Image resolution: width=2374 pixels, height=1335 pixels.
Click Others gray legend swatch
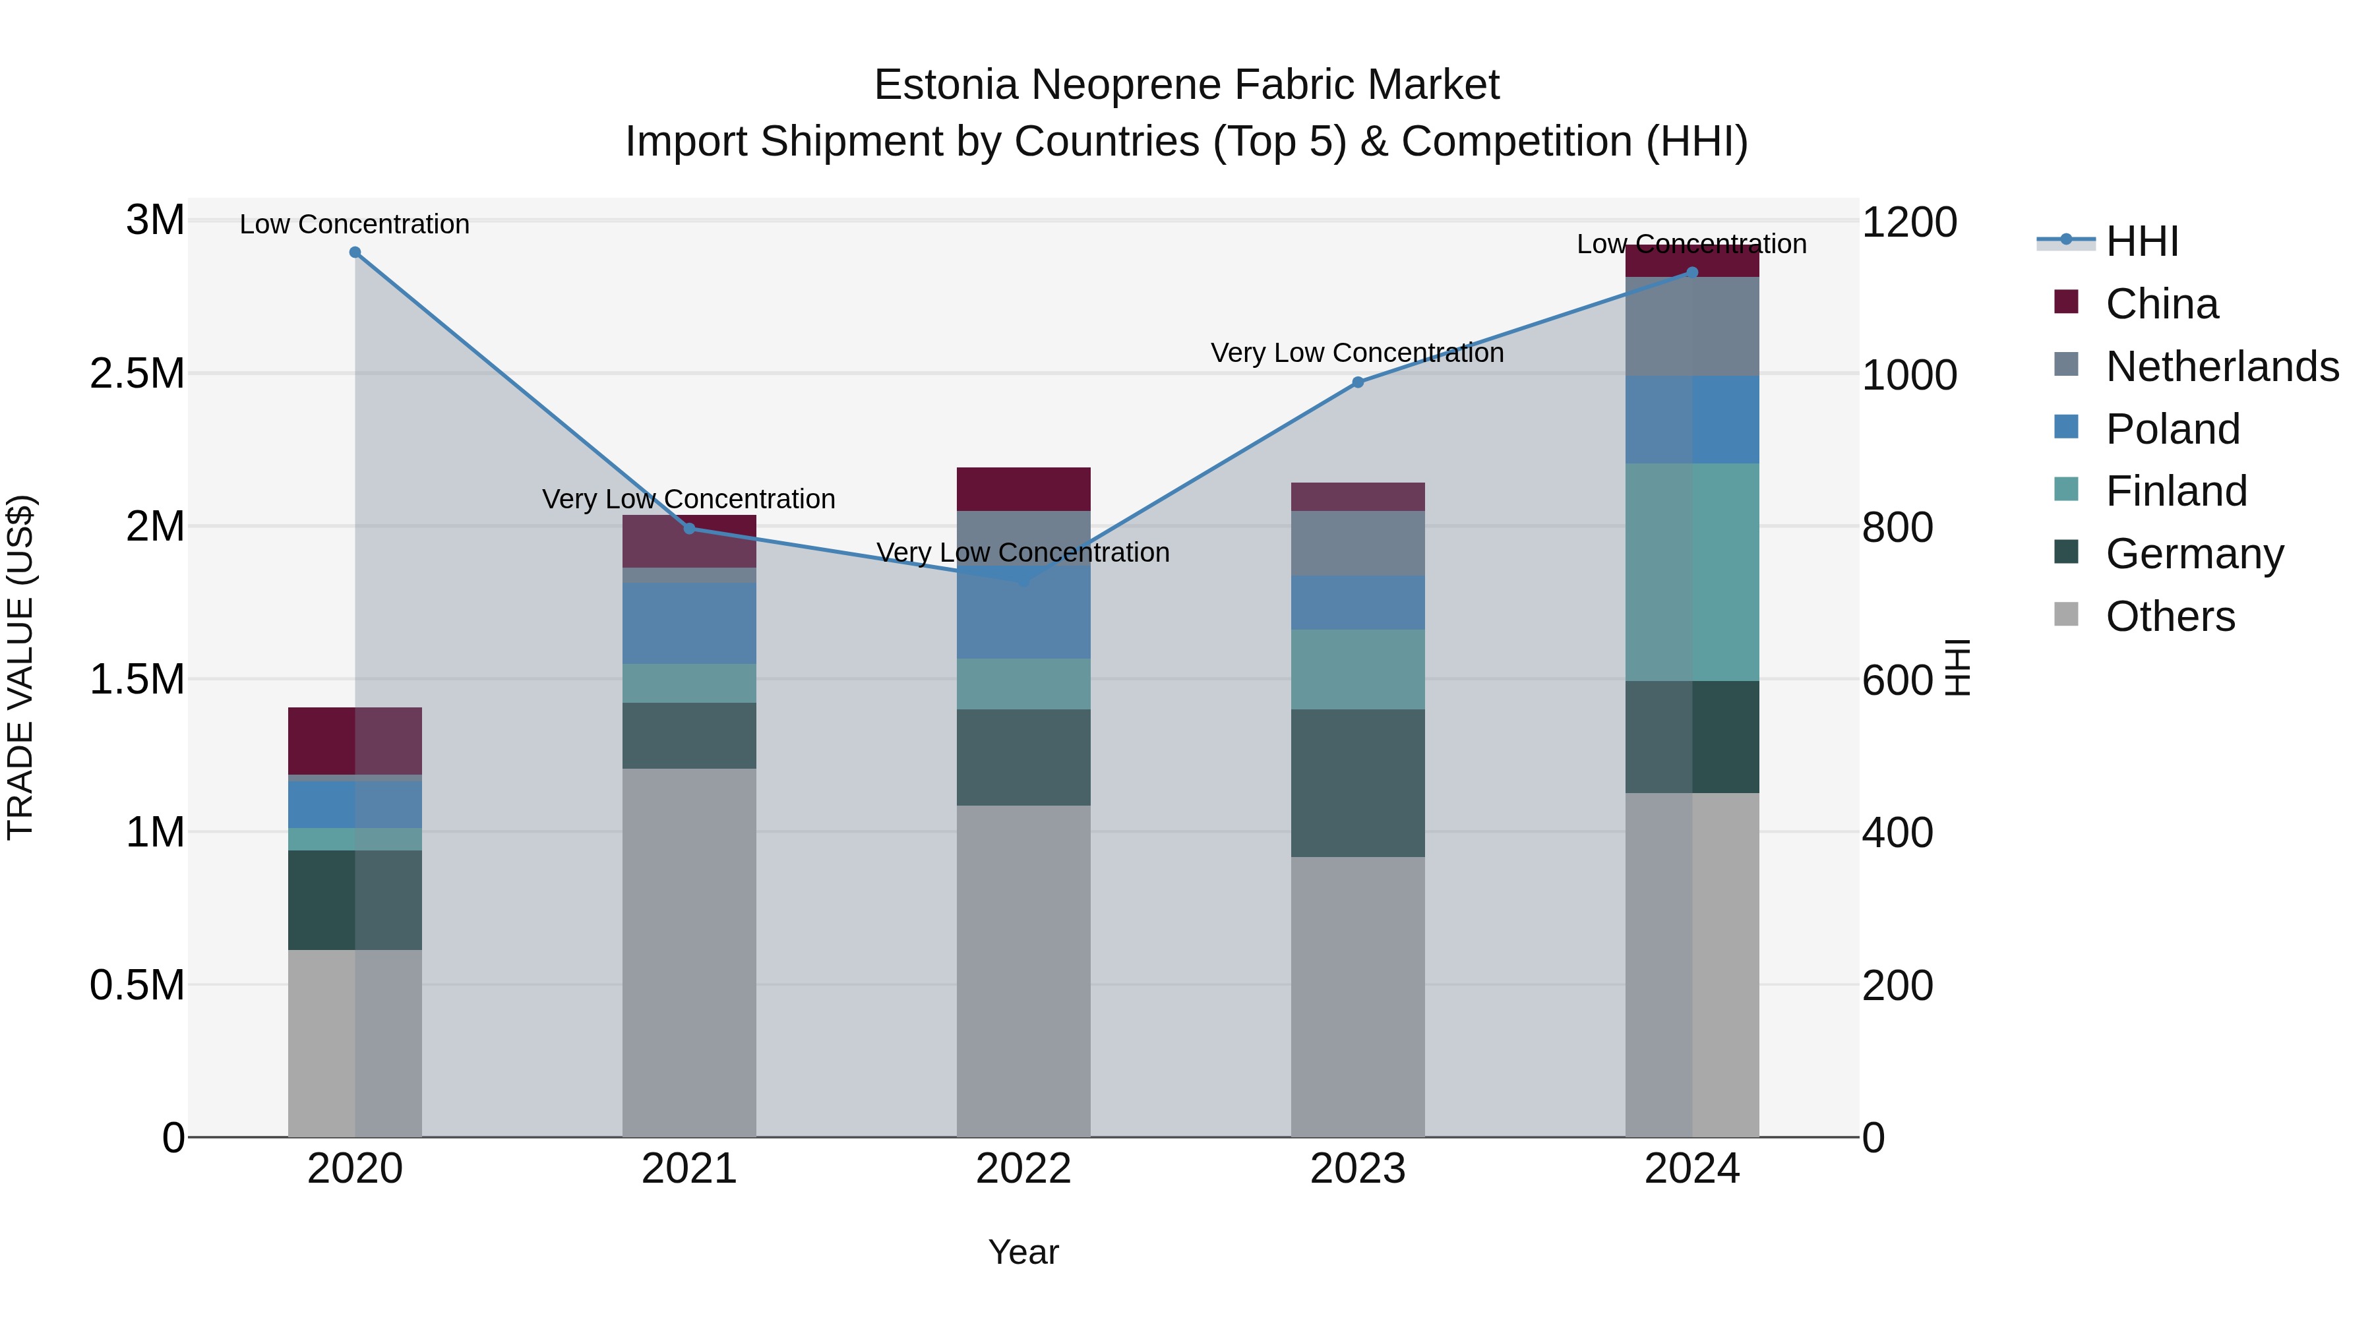point(2066,614)
